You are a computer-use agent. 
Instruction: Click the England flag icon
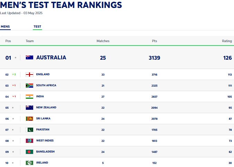pyautogui.click(x=29, y=75)
